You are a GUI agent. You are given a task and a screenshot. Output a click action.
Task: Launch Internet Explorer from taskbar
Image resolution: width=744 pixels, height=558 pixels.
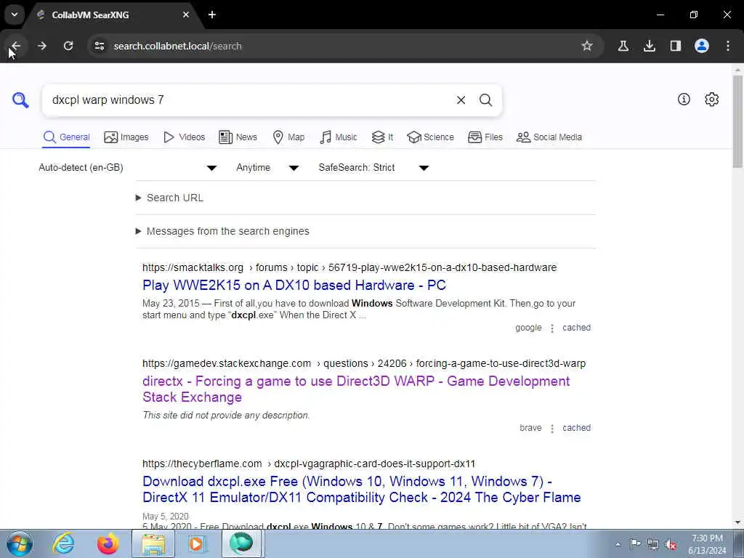pyautogui.click(x=63, y=543)
